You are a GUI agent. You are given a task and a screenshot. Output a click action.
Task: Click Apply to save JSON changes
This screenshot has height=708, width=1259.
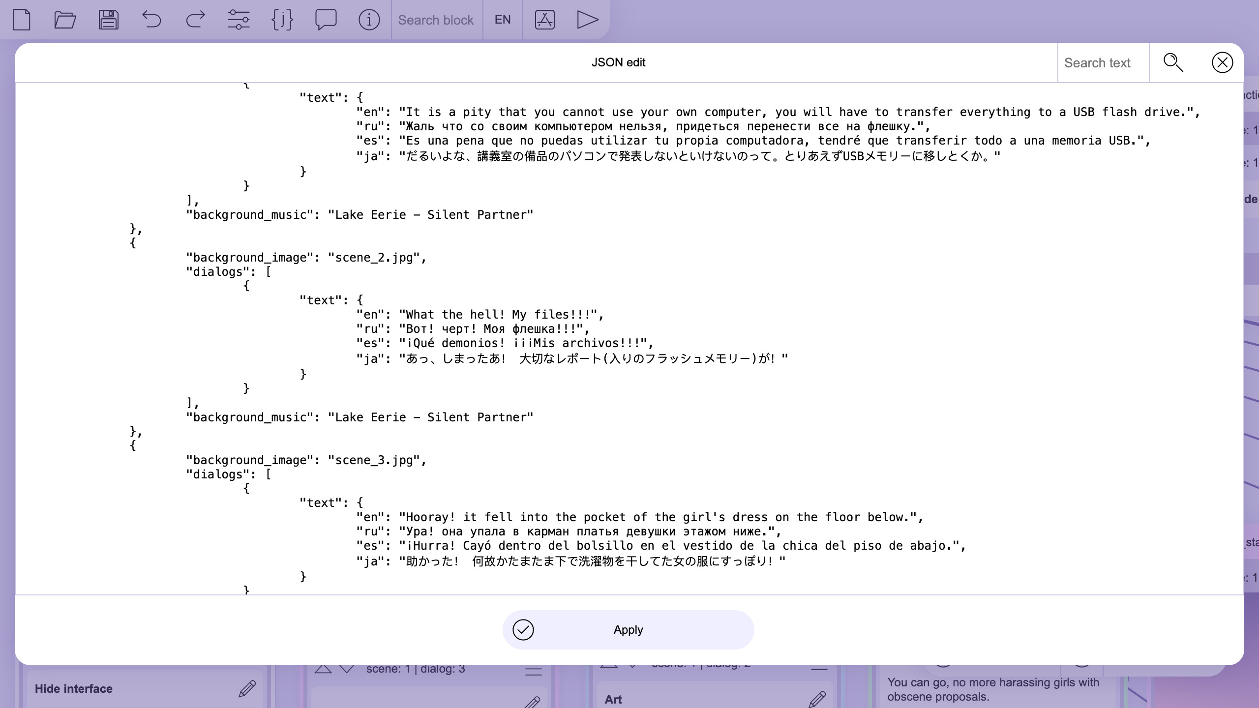(x=628, y=630)
